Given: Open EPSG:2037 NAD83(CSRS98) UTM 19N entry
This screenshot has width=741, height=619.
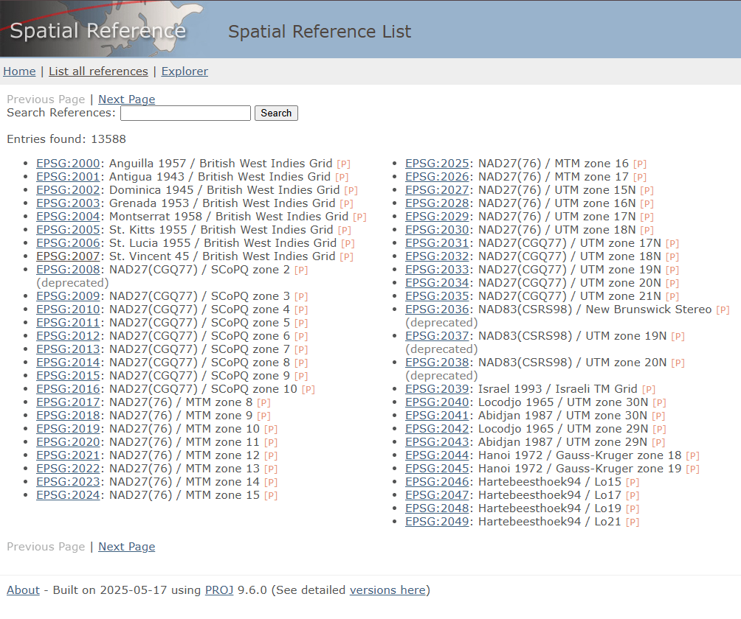Looking at the screenshot, I should [437, 336].
